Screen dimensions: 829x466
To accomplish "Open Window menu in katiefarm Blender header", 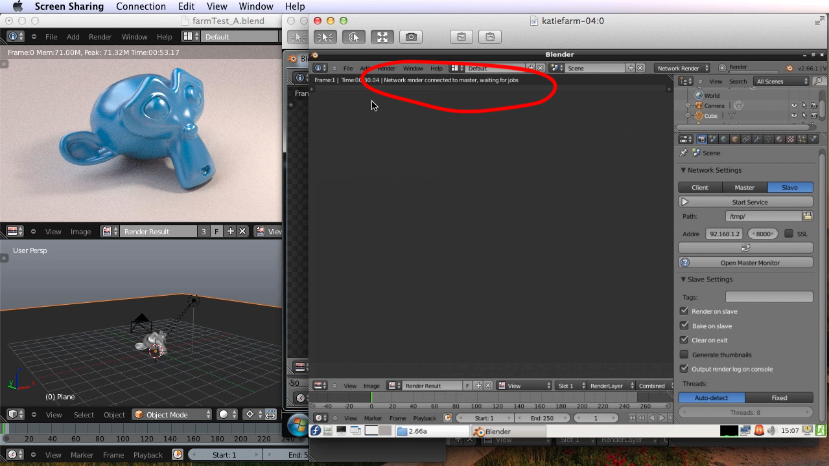I will tap(413, 68).
